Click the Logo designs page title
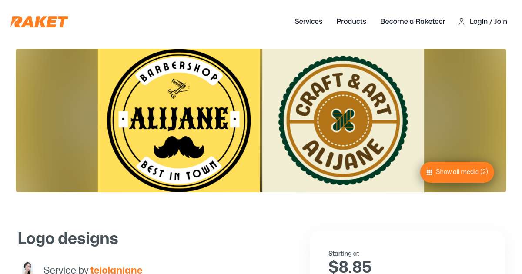Viewport: 522px width, 274px height. tap(68, 238)
